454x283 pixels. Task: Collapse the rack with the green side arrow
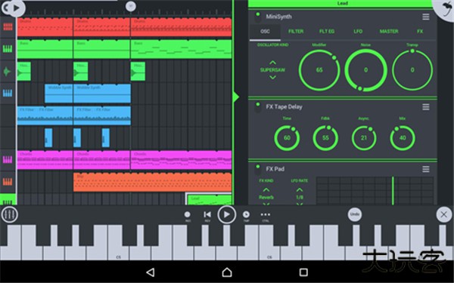click(x=236, y=97)
